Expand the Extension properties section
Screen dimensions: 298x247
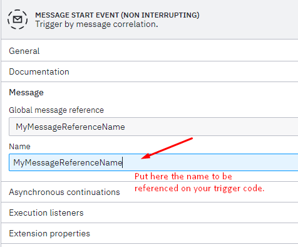[150, 233]
